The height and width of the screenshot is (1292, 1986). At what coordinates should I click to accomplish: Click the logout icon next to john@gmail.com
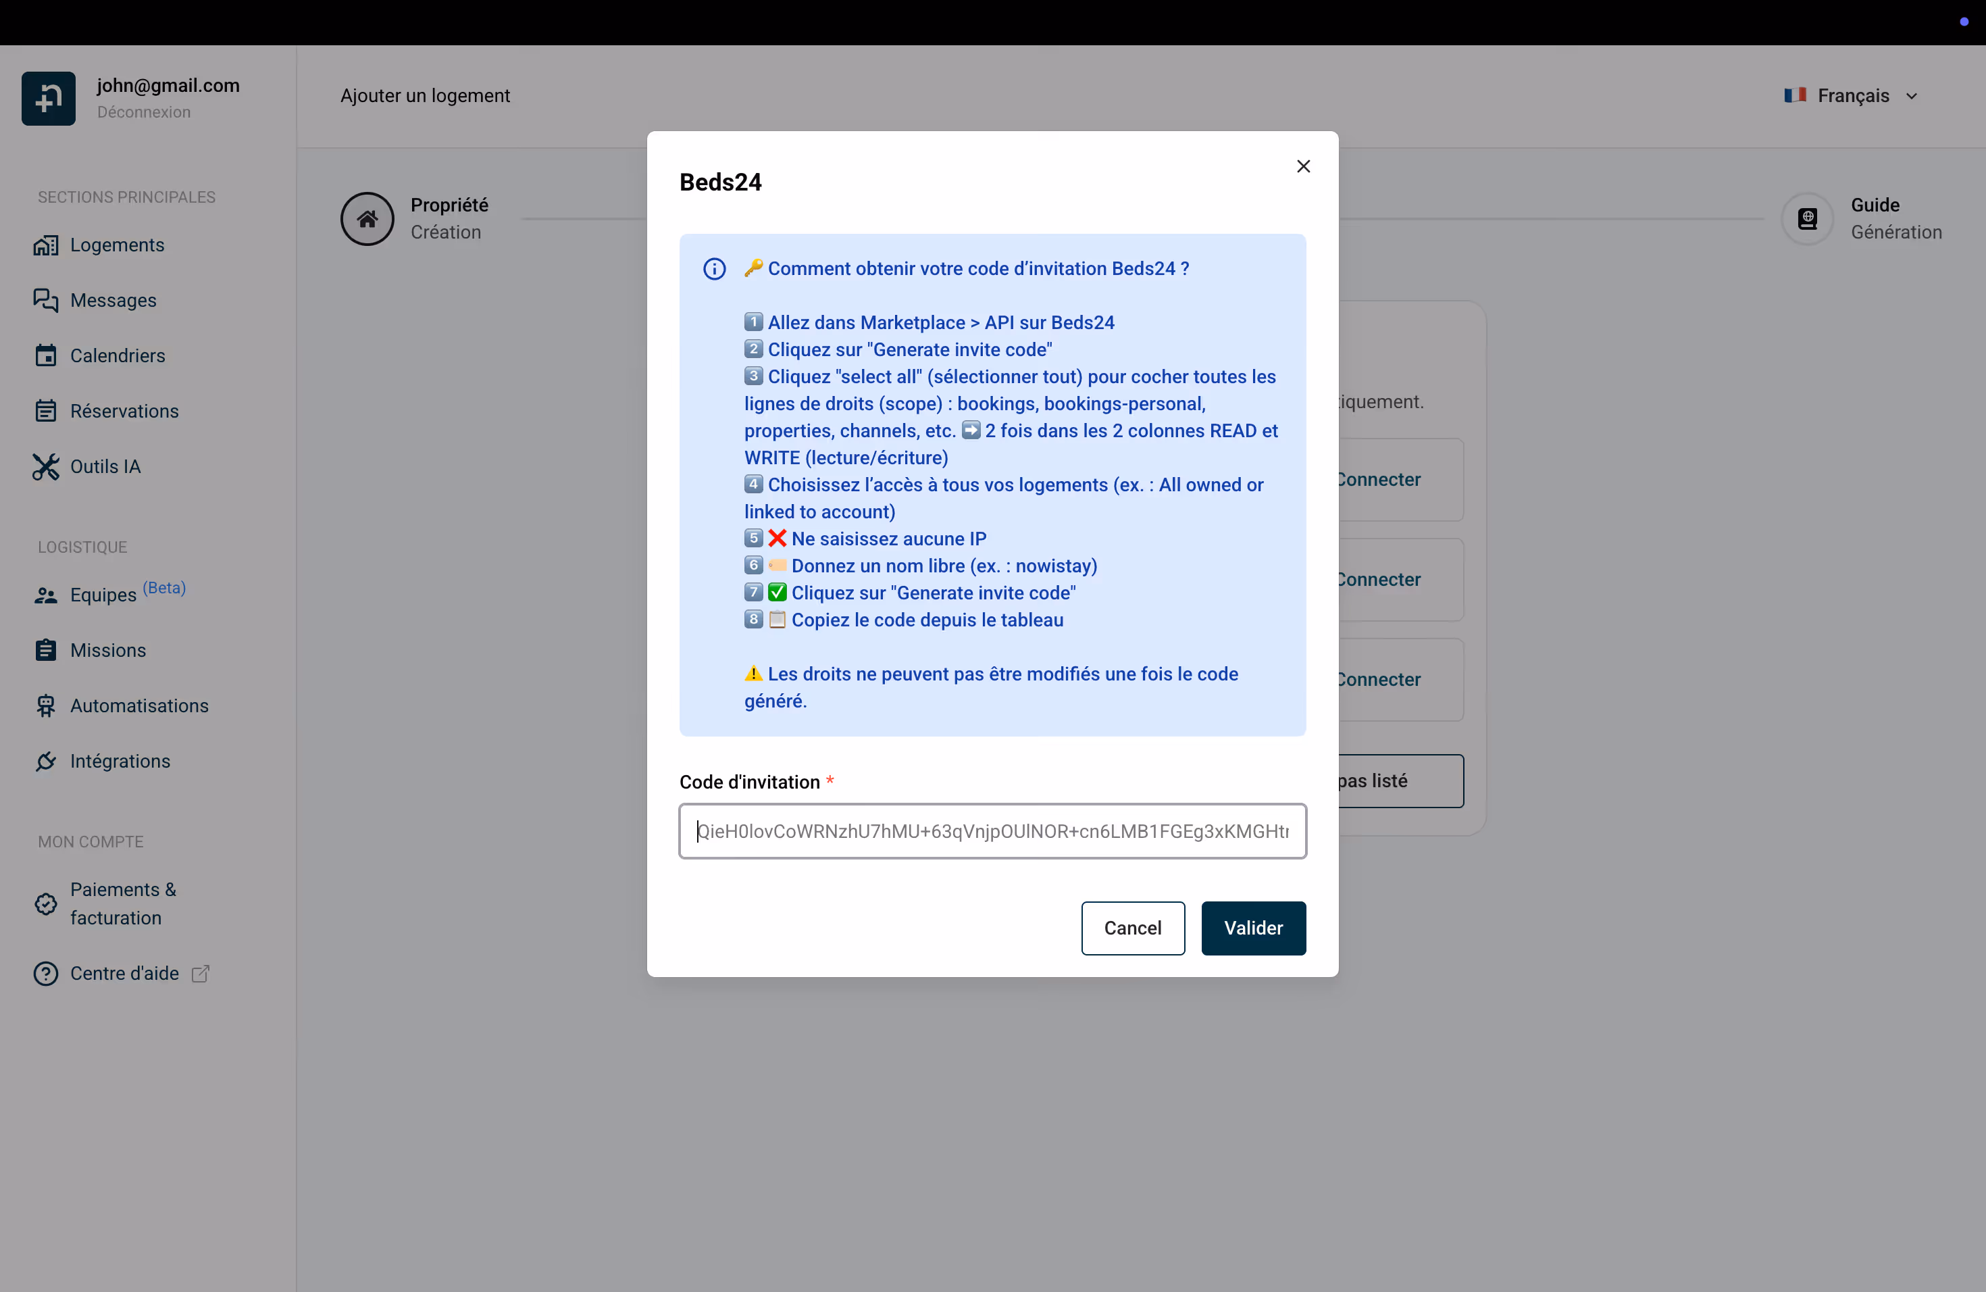coord(47,98)
